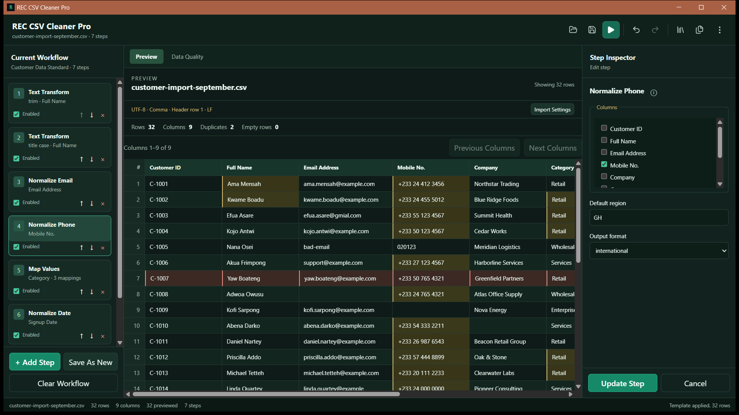Check the Customer ID column checkbox
This screenshot has width=739, height=415.
pyautogui.click(x=604, y=128)
